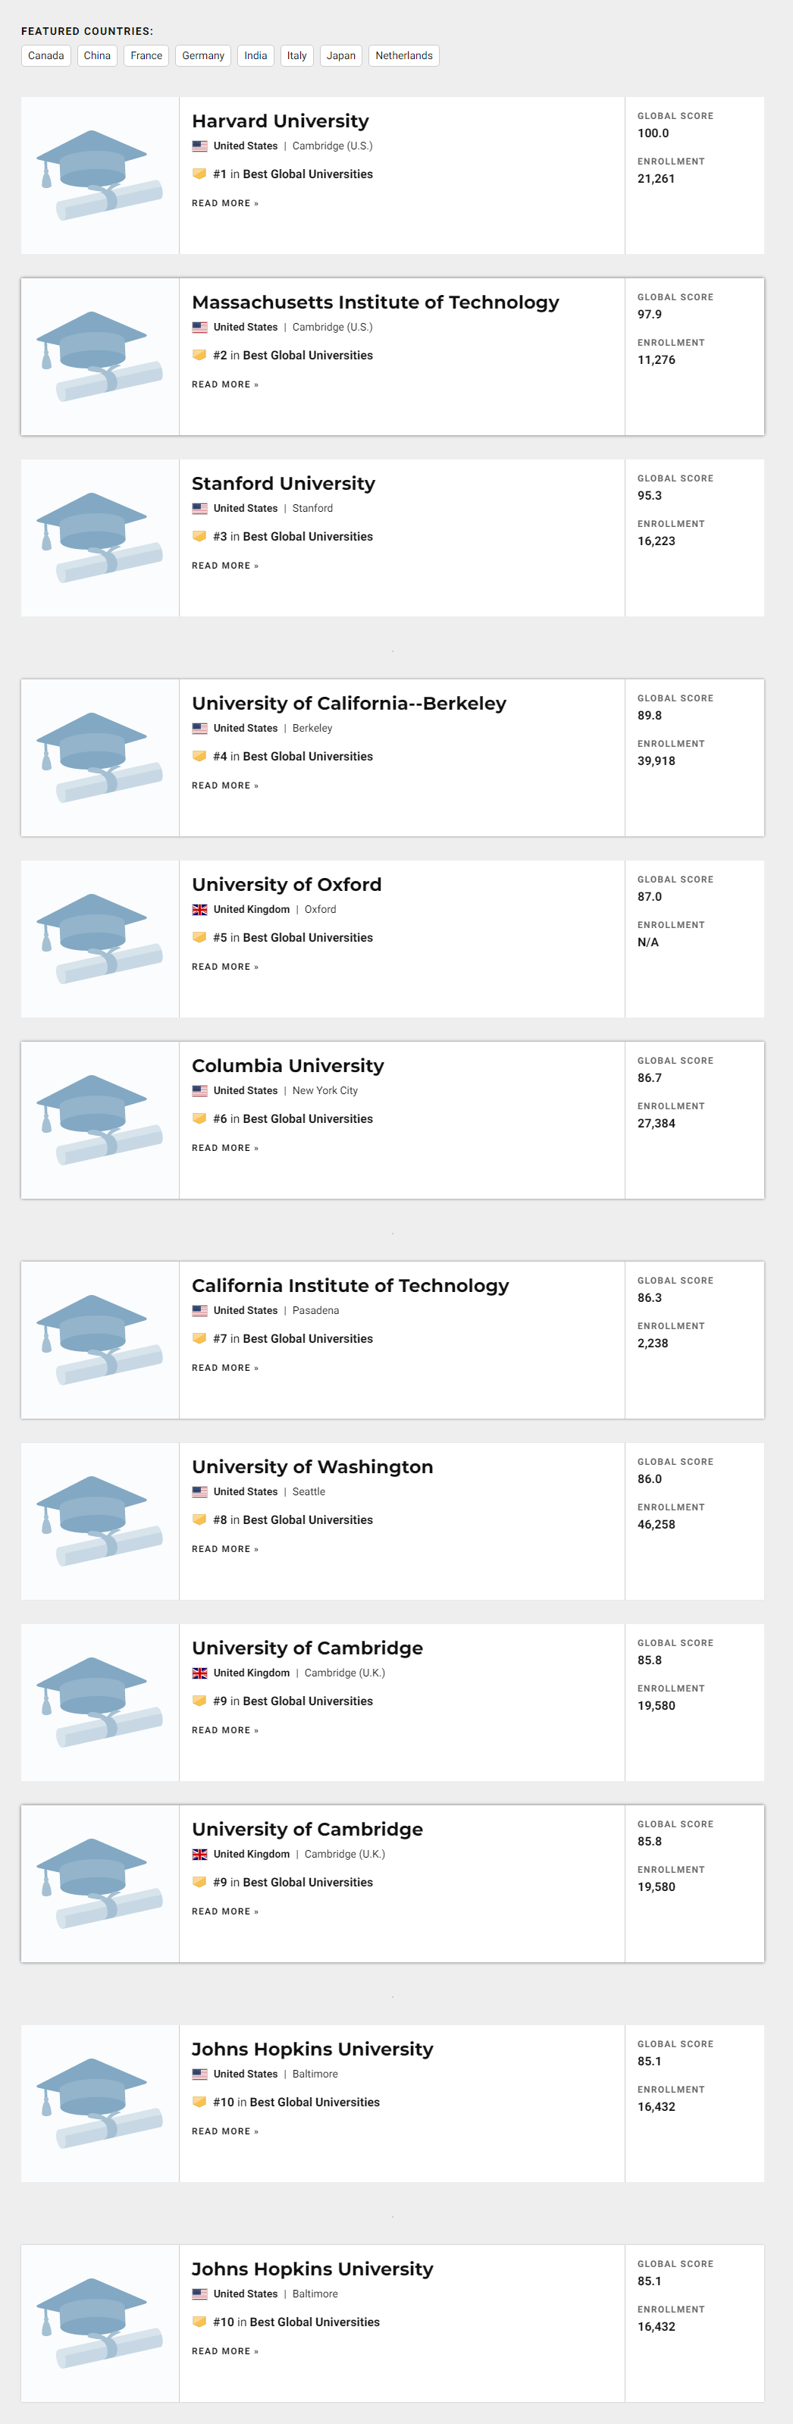
Task: Click California Institute of Technology cap icon
Action: pos(100,1339)
